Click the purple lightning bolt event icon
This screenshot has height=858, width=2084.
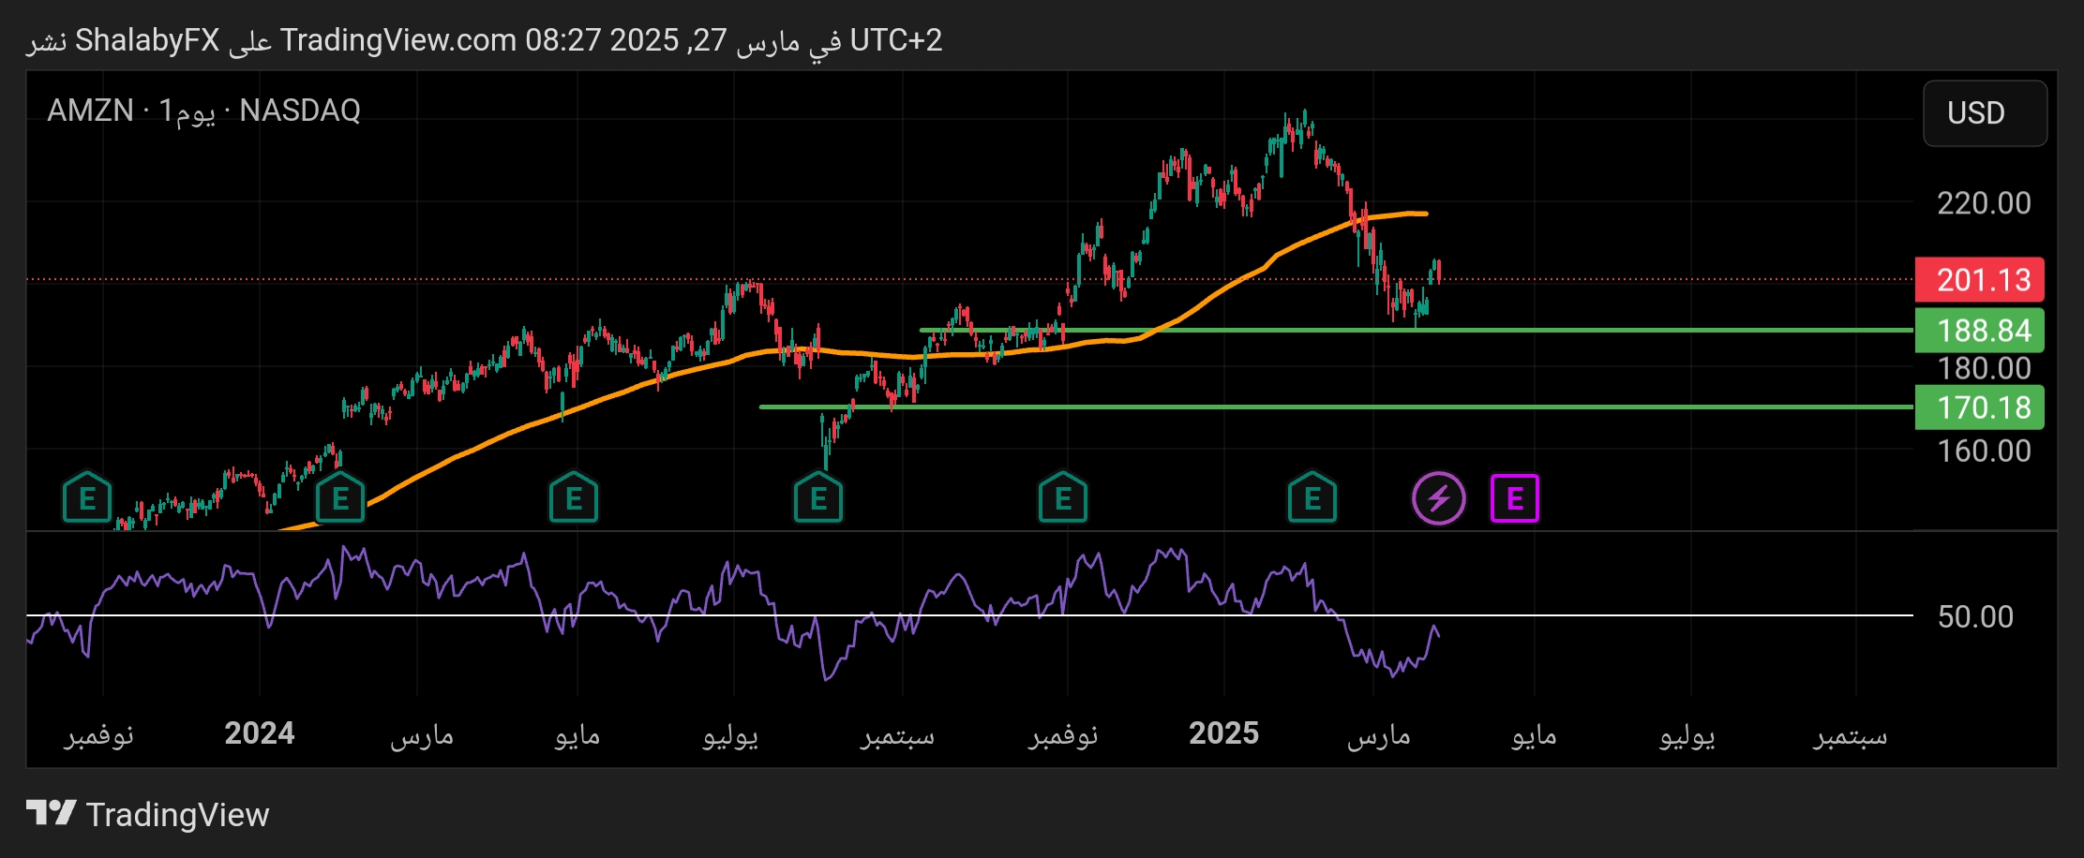pyautogui.click(x=1438, y=498)
